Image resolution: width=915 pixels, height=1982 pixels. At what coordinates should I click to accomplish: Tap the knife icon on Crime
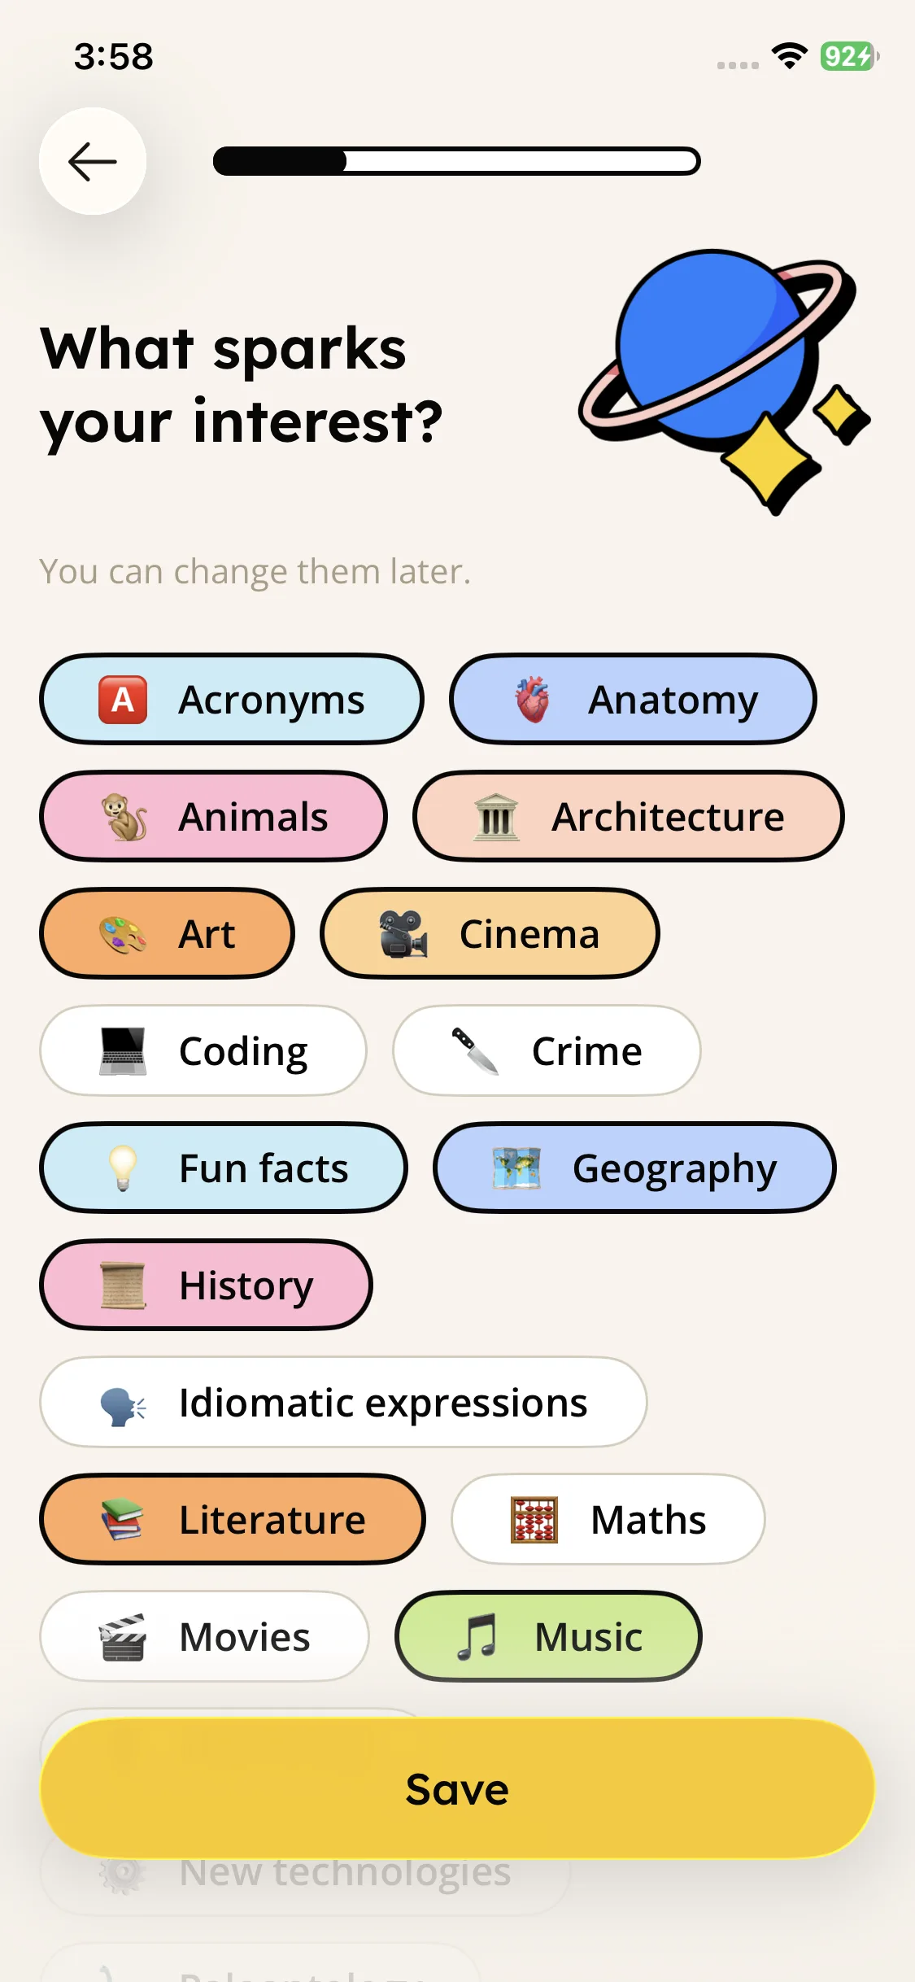click(475, 1050)
